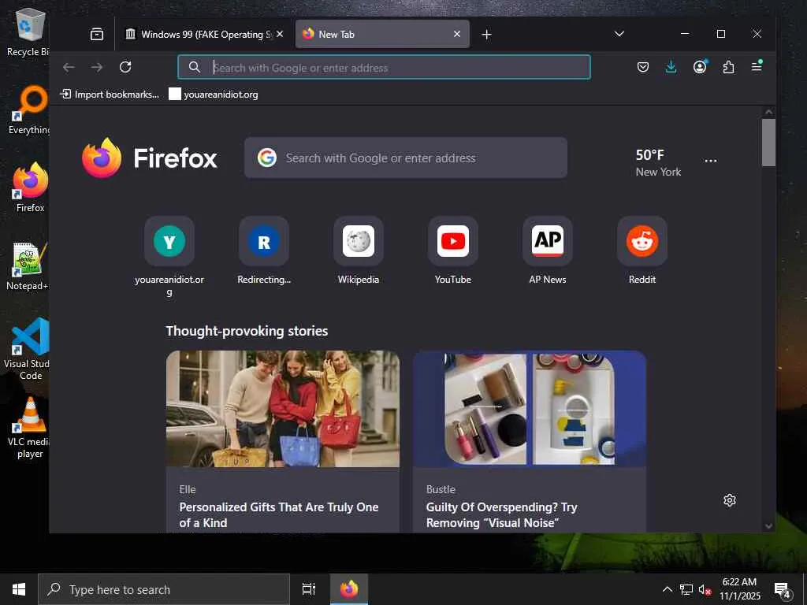The image size is (807, 605).
Task: Open the notification center icon
Action: 783,589
